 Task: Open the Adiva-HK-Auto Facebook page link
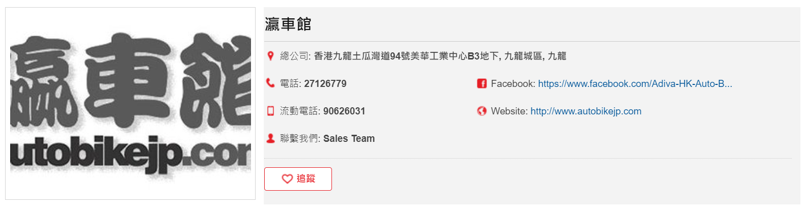point(635,83)
